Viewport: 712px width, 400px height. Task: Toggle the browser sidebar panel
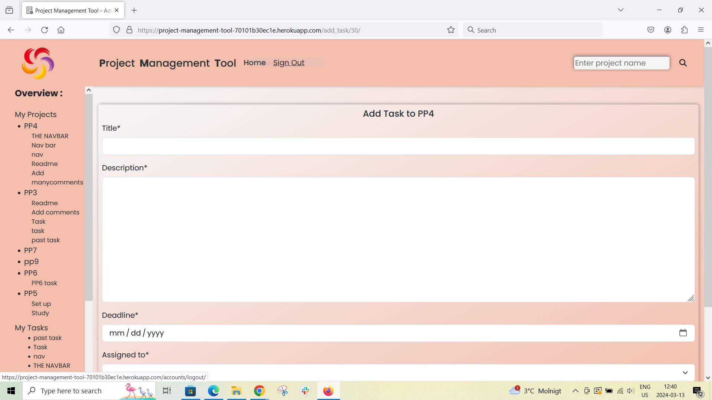pos(9,10)
